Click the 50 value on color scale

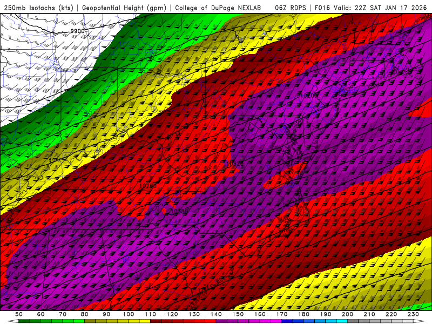coord(19,314)
